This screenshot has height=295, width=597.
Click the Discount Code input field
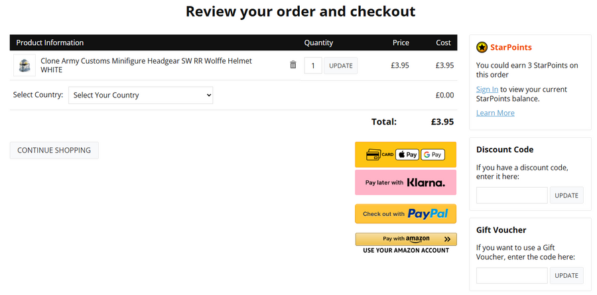511,196
